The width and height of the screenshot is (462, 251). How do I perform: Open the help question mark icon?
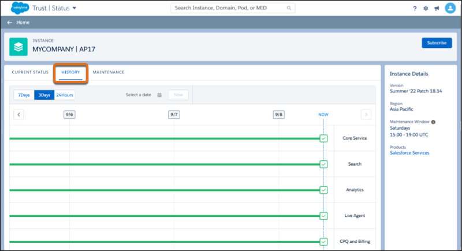tap(415, 9)
